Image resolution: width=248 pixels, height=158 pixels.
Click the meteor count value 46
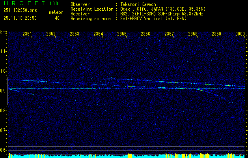[x=57, y=18]
